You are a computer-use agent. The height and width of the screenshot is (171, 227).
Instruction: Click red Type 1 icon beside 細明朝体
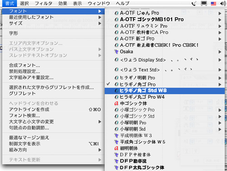point(116,148)
